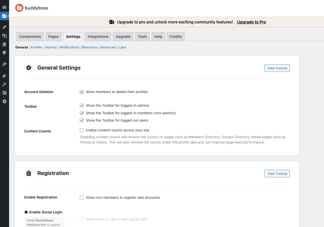This screenshot has height=227, width=324.
Task: Click View Tutorial in General Settings
Action: 277,68
